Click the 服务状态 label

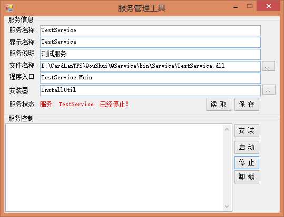[x=22, y=104]
